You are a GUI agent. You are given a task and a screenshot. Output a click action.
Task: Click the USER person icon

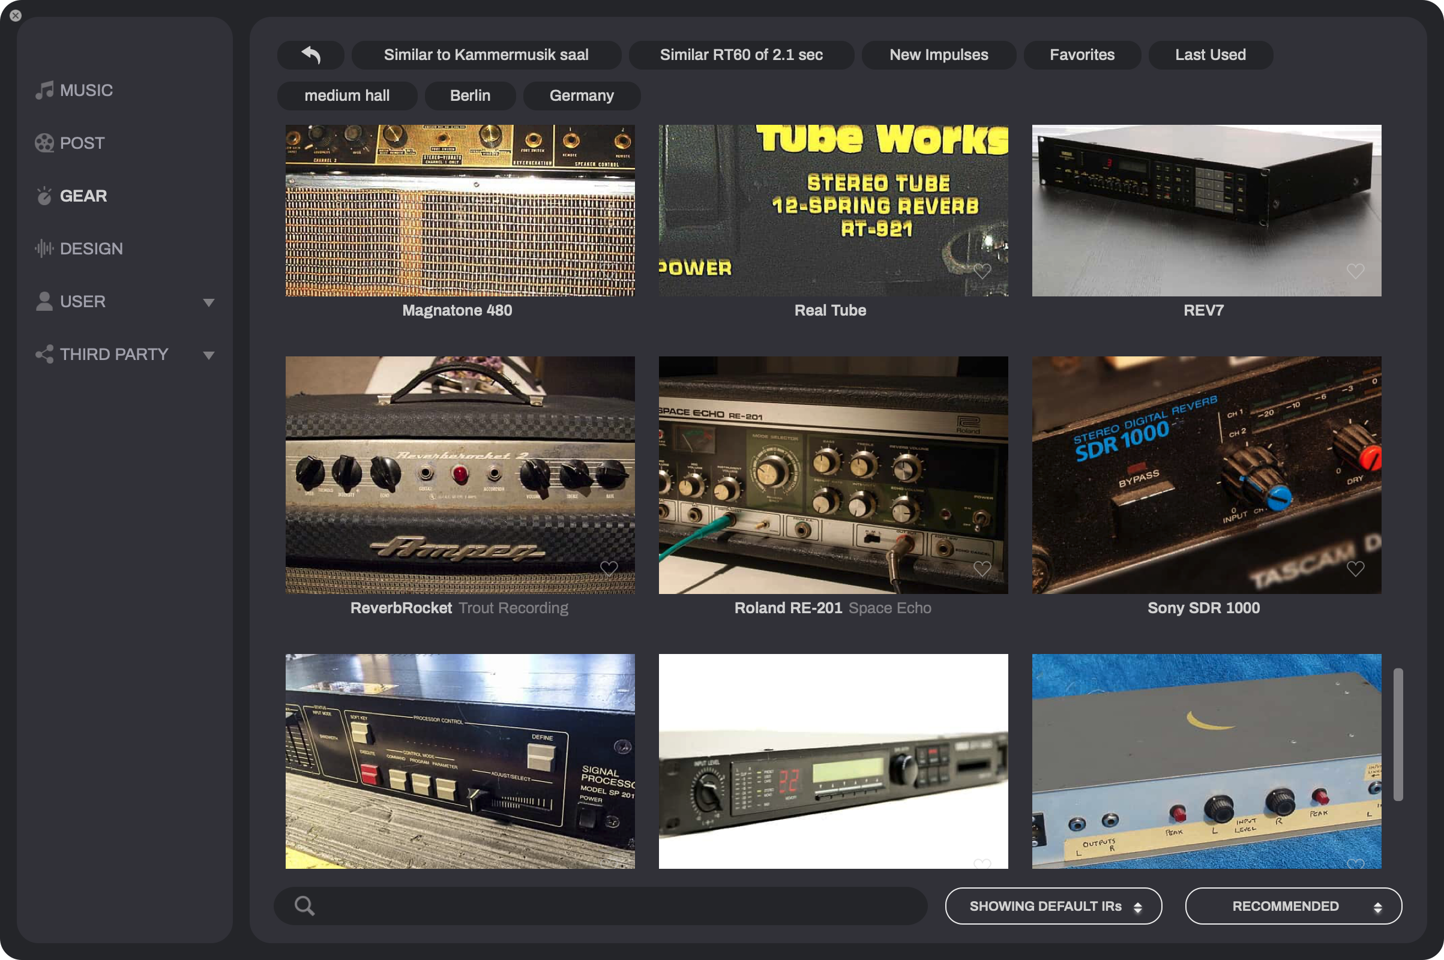pos(44,301)
